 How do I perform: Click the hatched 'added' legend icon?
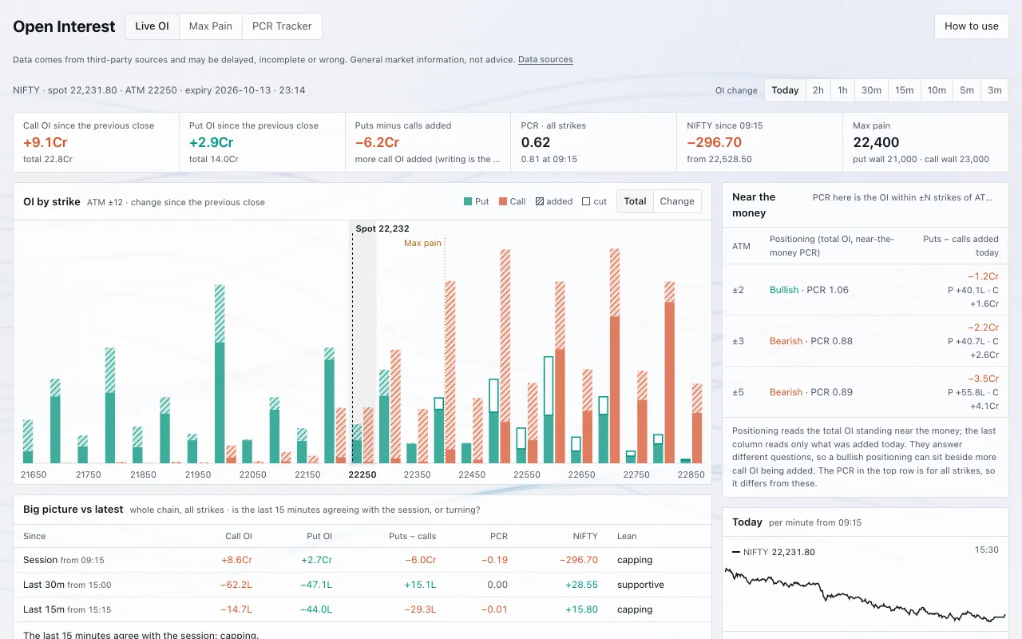(x=540, y=202)
